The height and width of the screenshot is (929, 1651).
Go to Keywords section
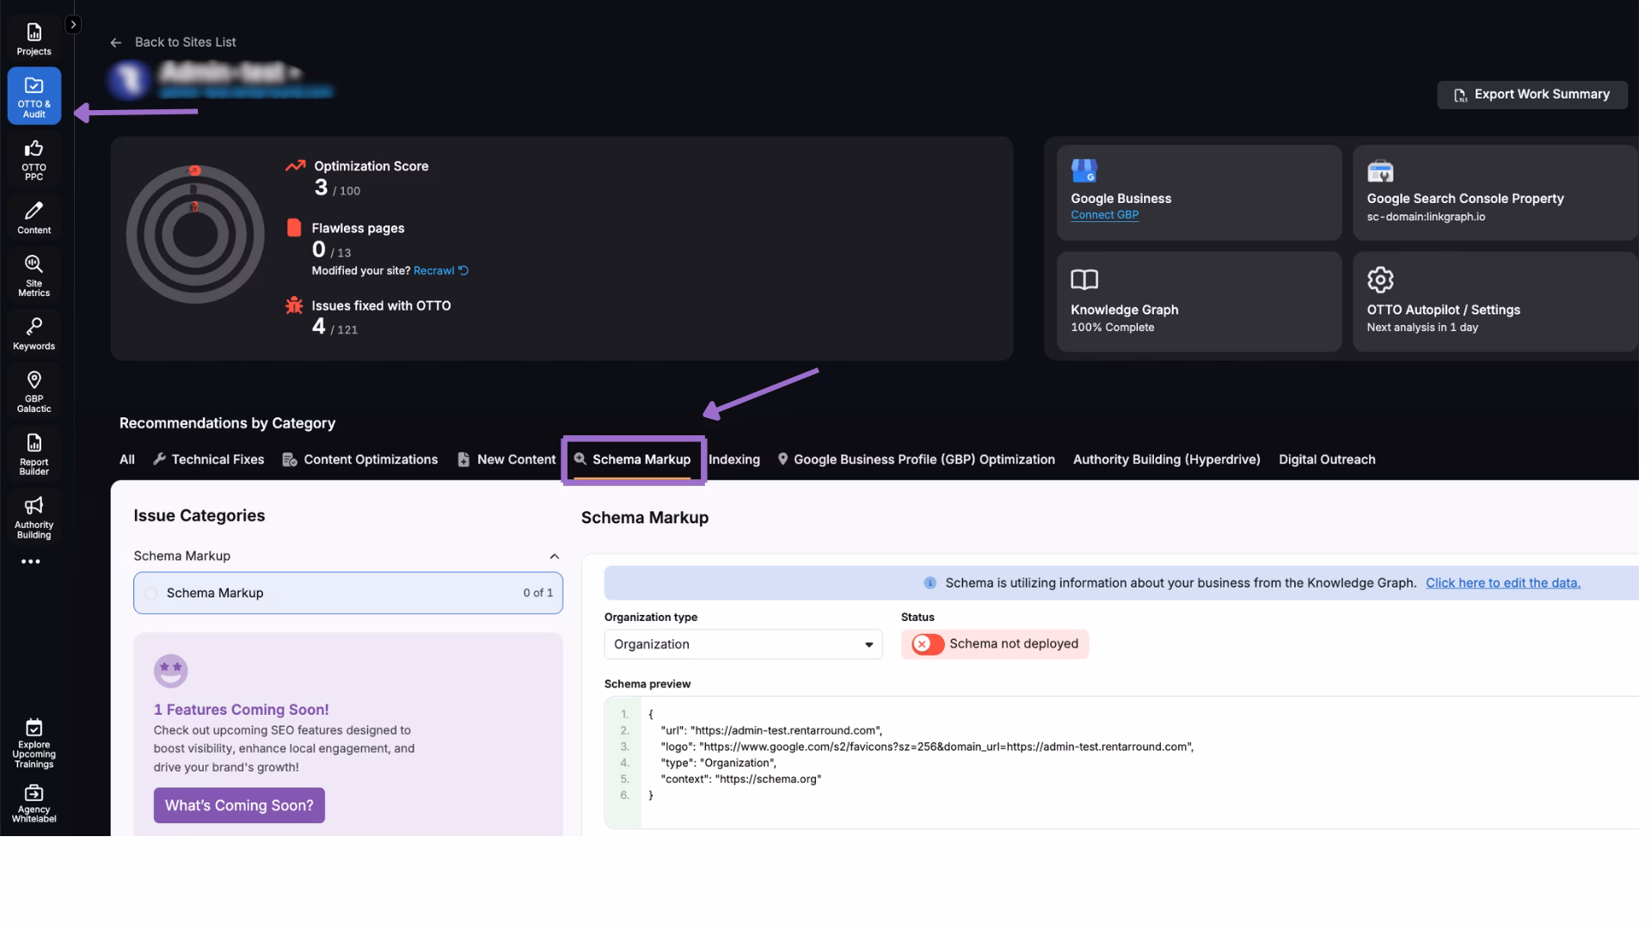click(34, 334)
